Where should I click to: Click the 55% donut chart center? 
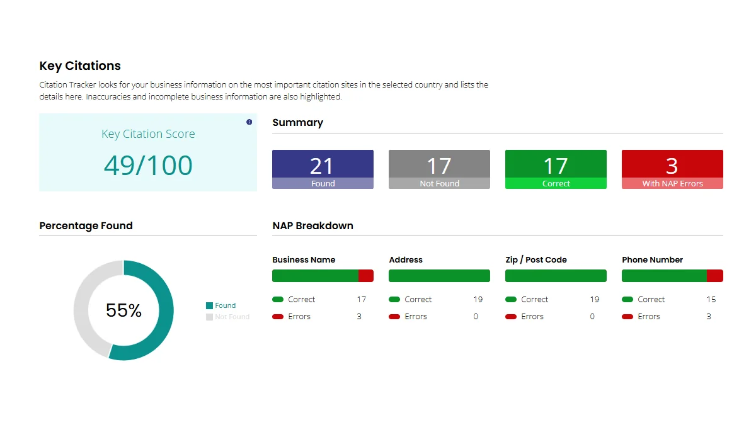tap(123, 310)
